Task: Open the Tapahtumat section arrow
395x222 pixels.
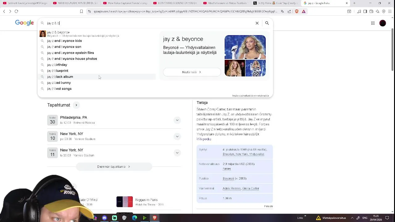Action: [x=76, y=105]
